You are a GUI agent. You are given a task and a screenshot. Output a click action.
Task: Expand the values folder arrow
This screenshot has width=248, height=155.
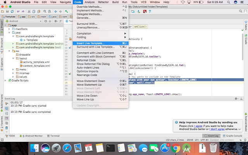pos(13,77)
